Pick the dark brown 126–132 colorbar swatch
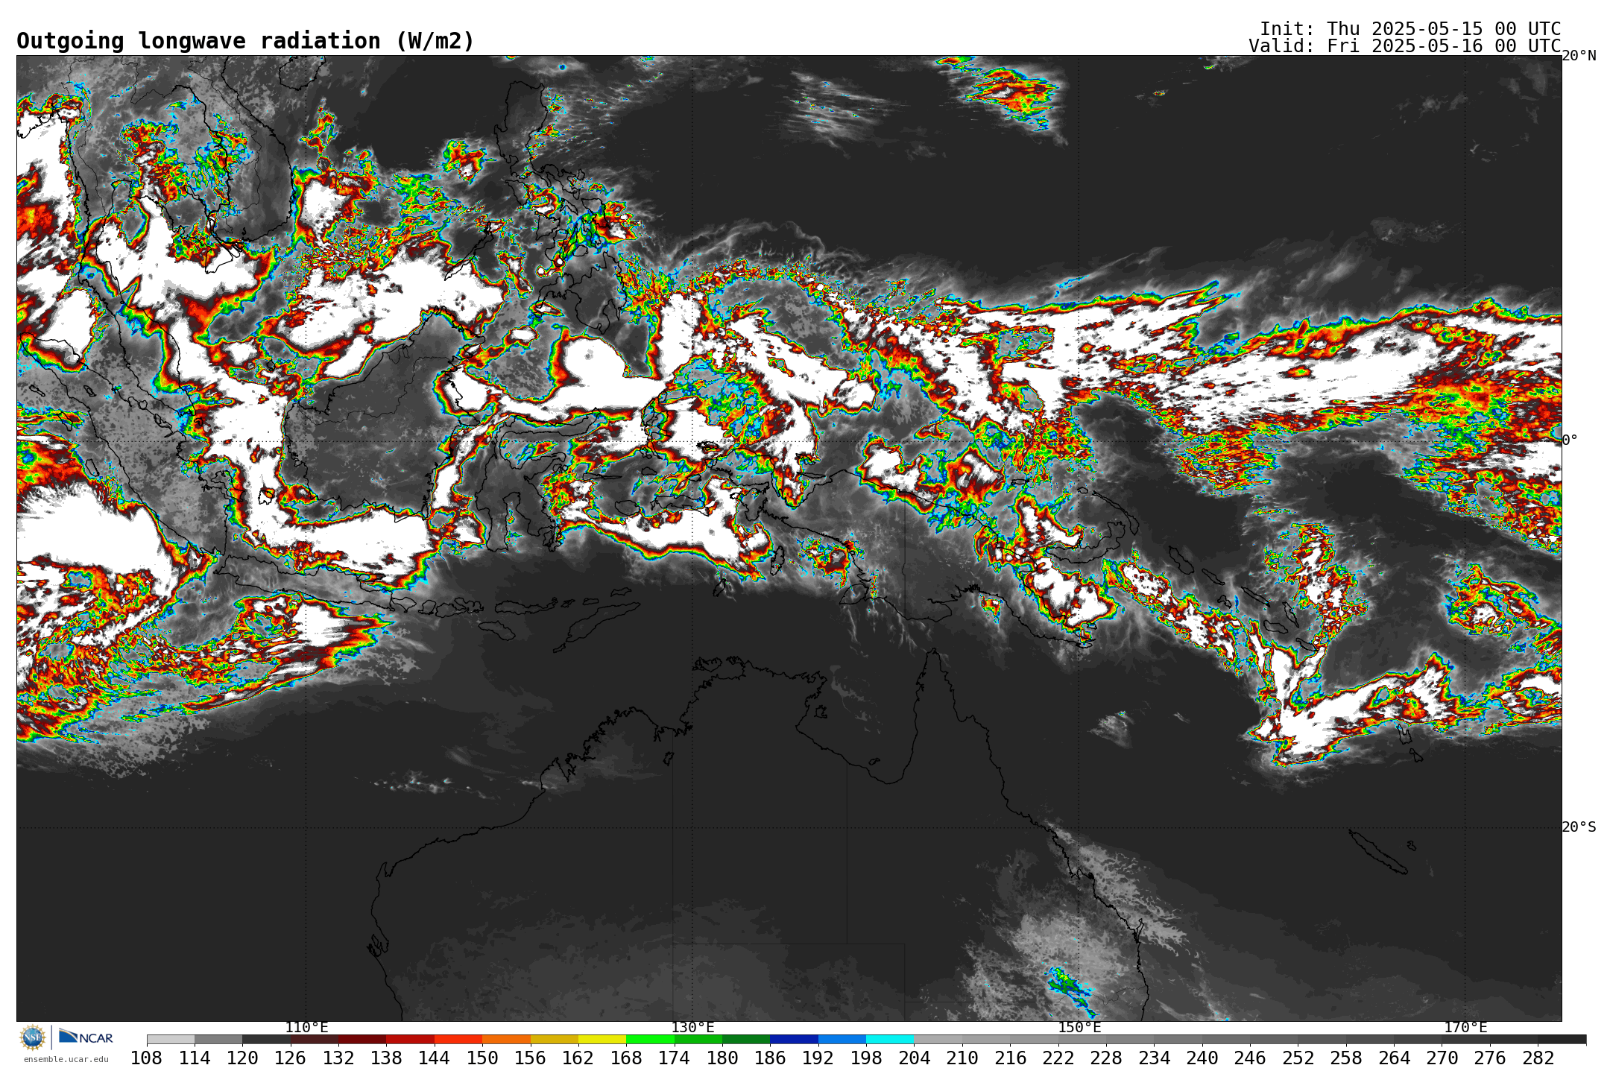This screenshot has width=1610, height=1068. (315, 1039)
